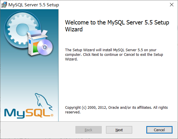Click the registered trademark symbol by logo

point(52,115)
